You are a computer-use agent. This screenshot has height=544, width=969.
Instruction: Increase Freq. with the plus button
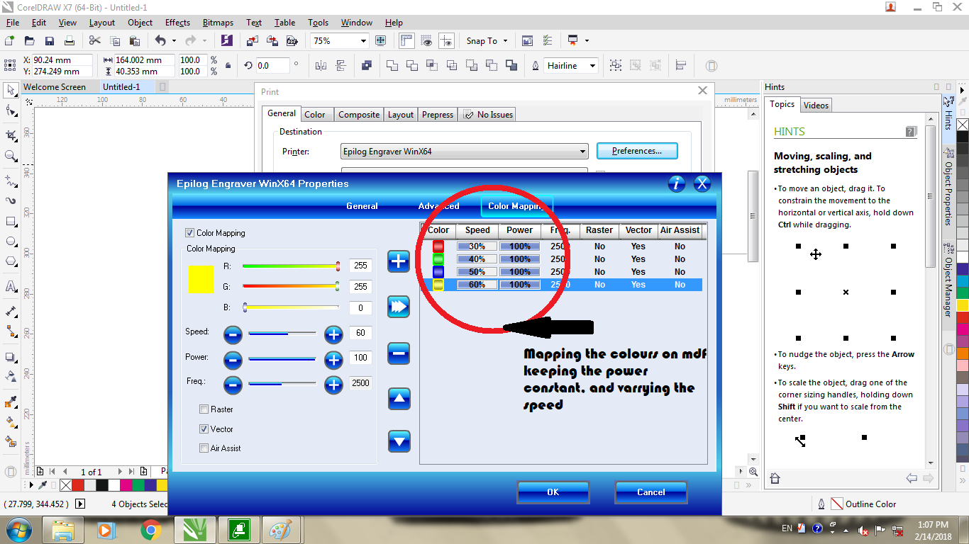(x=333, y=385)
